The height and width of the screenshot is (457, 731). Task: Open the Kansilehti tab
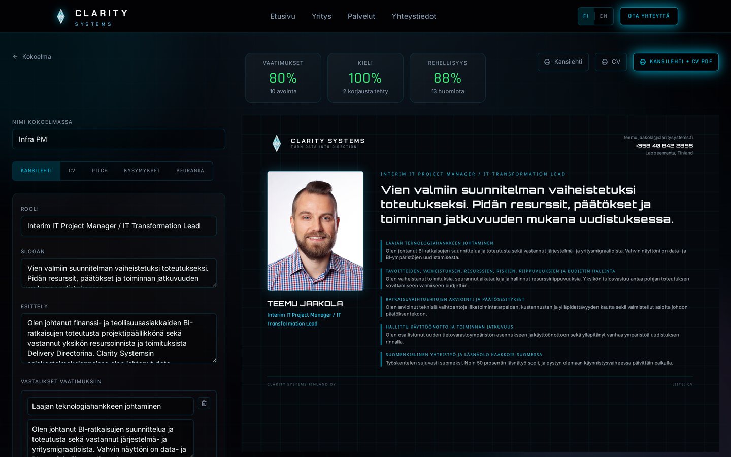[37, 171]
